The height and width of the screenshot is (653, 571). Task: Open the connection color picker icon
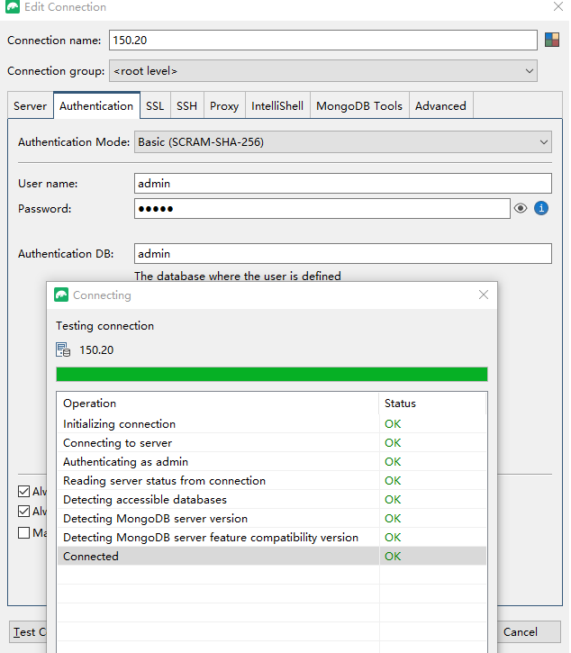[x=552, y=40]
